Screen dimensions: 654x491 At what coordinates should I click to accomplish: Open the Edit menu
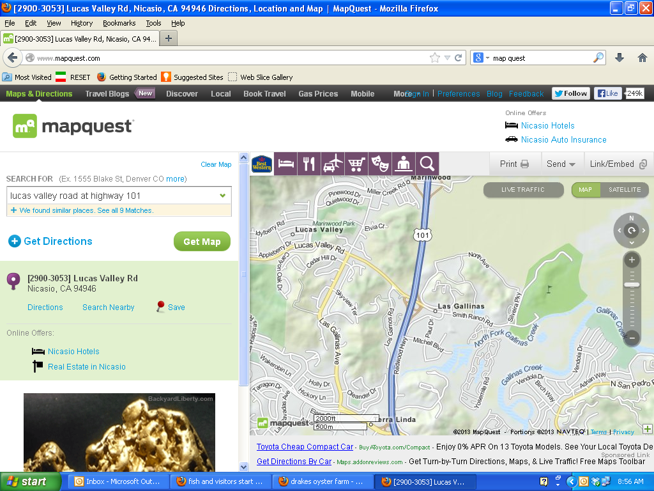click(x=31, y=23)
